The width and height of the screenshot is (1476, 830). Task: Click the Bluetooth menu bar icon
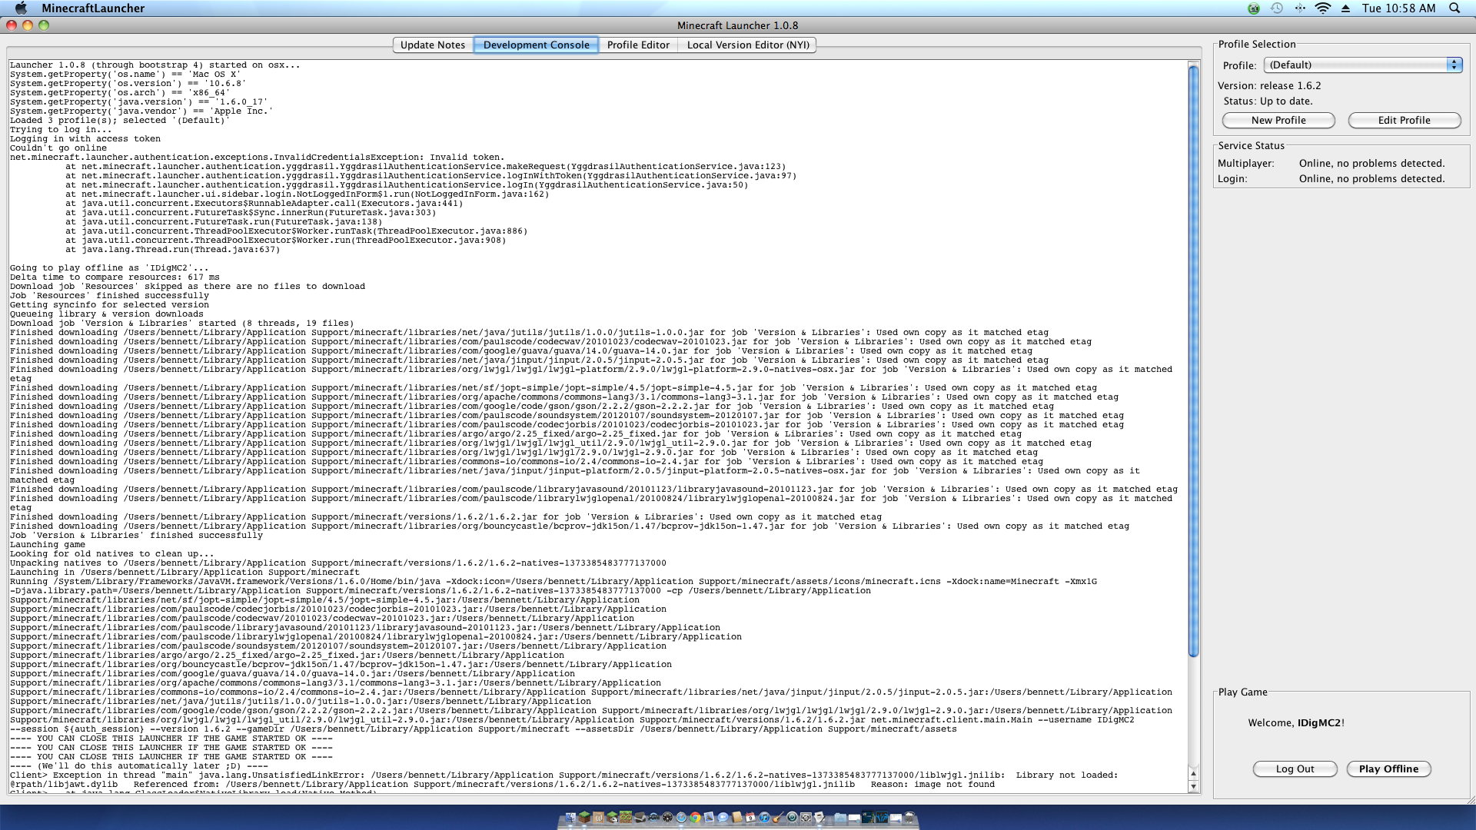[1300, 8]
